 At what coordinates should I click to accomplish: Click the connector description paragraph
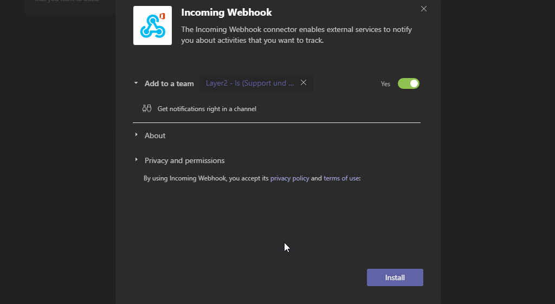296,35
